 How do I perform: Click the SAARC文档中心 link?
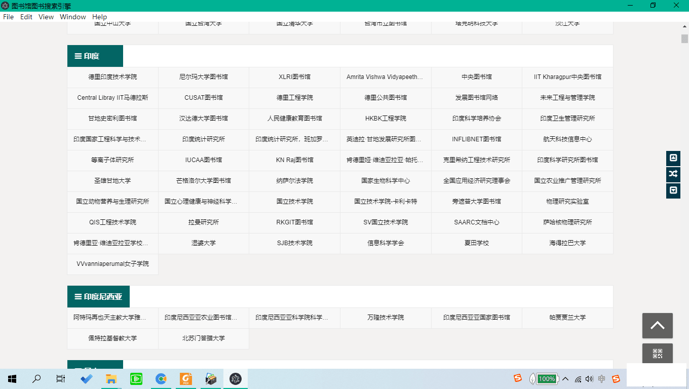click(476, 222)
